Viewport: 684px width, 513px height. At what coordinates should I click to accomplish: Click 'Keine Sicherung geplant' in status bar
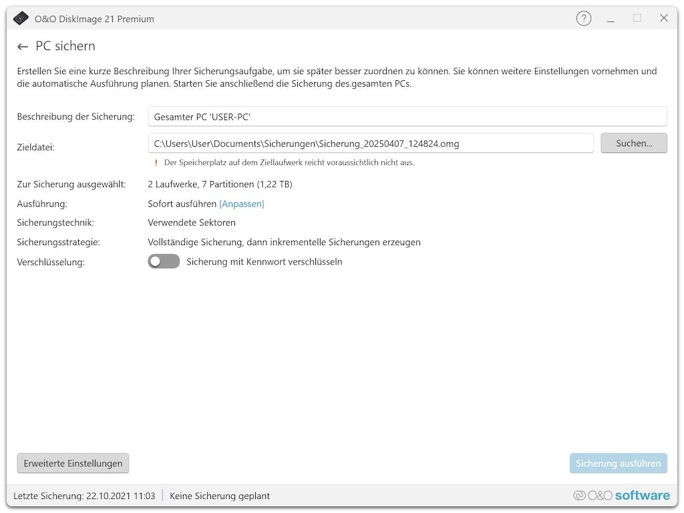(x=220, y=496)
